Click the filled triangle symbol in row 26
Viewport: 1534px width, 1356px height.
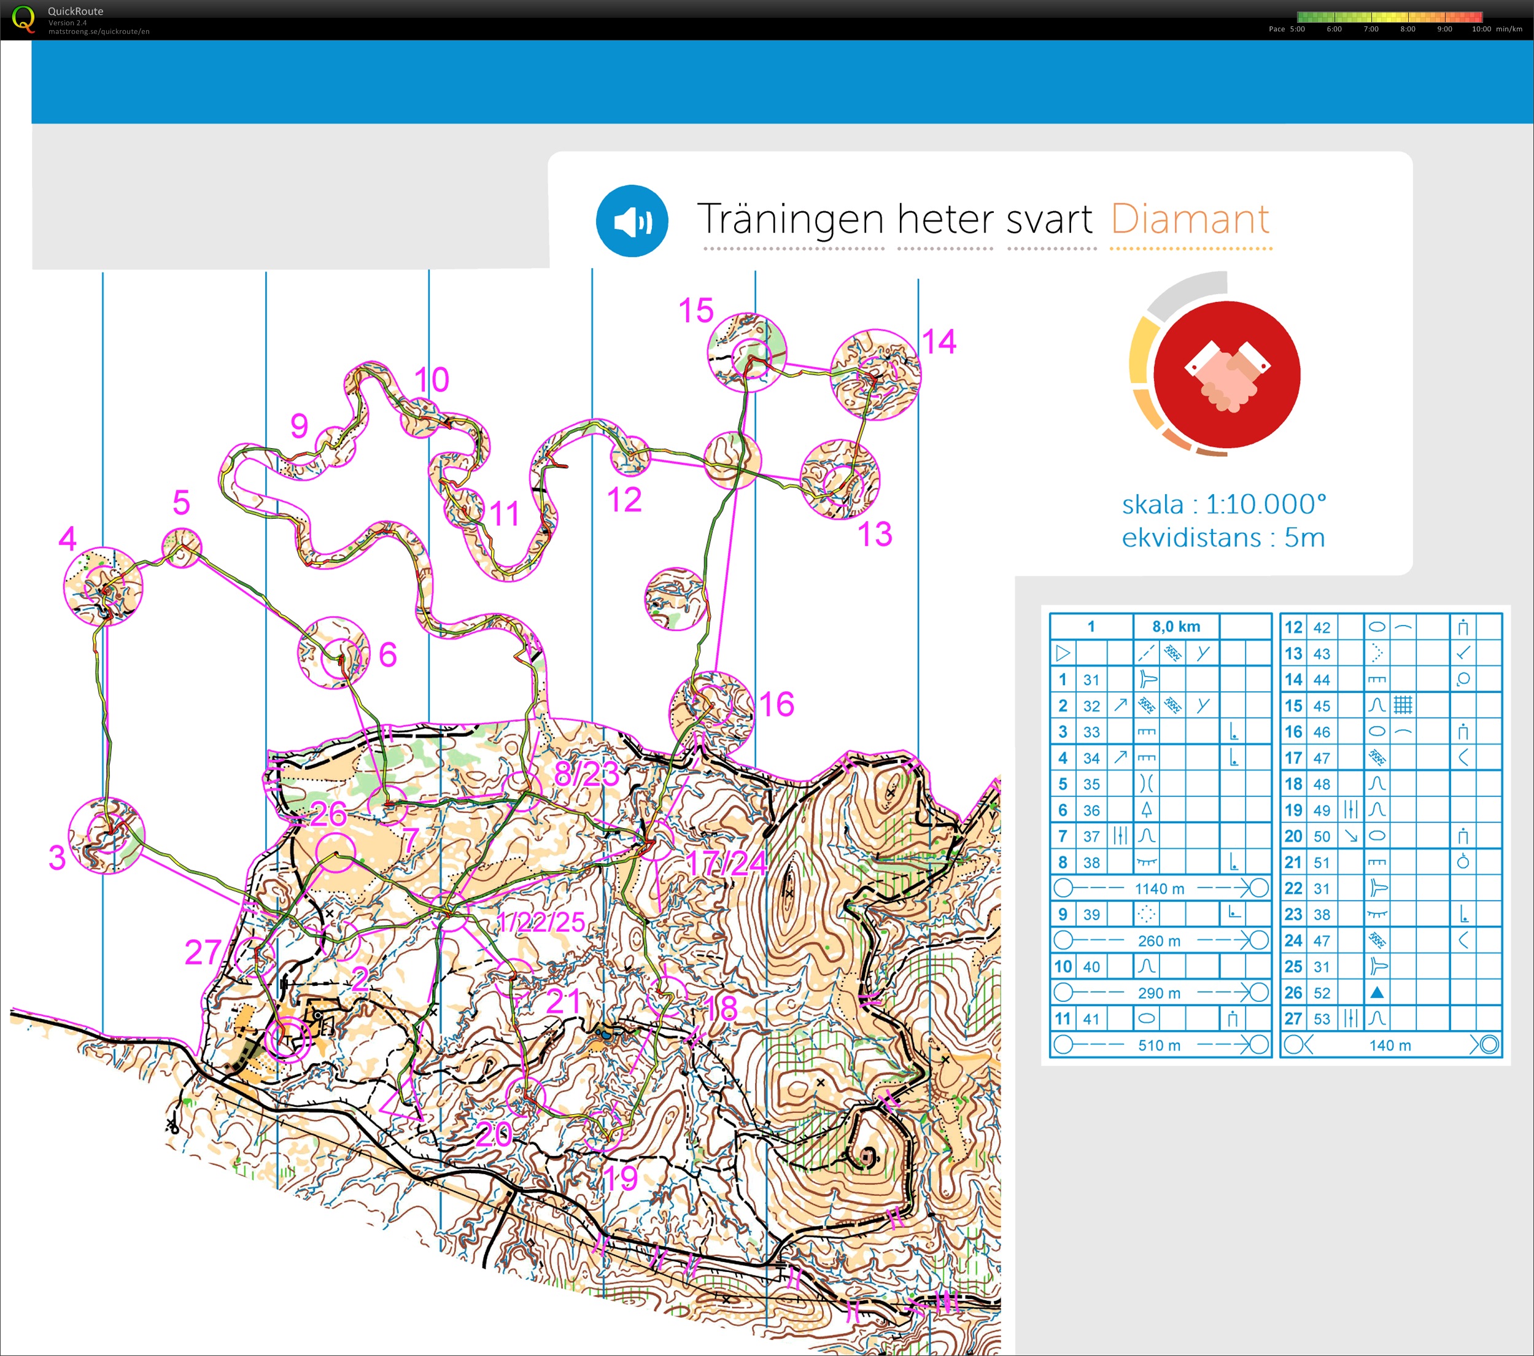1377,993
